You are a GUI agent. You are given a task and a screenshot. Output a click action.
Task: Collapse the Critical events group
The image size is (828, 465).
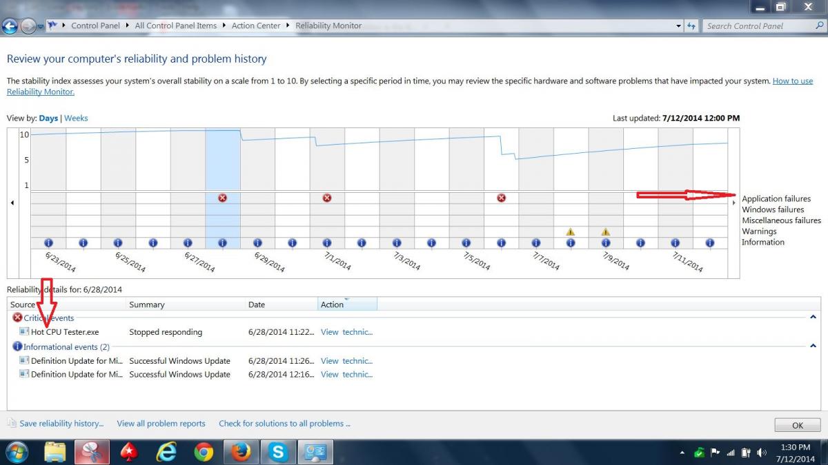point(812,317)
